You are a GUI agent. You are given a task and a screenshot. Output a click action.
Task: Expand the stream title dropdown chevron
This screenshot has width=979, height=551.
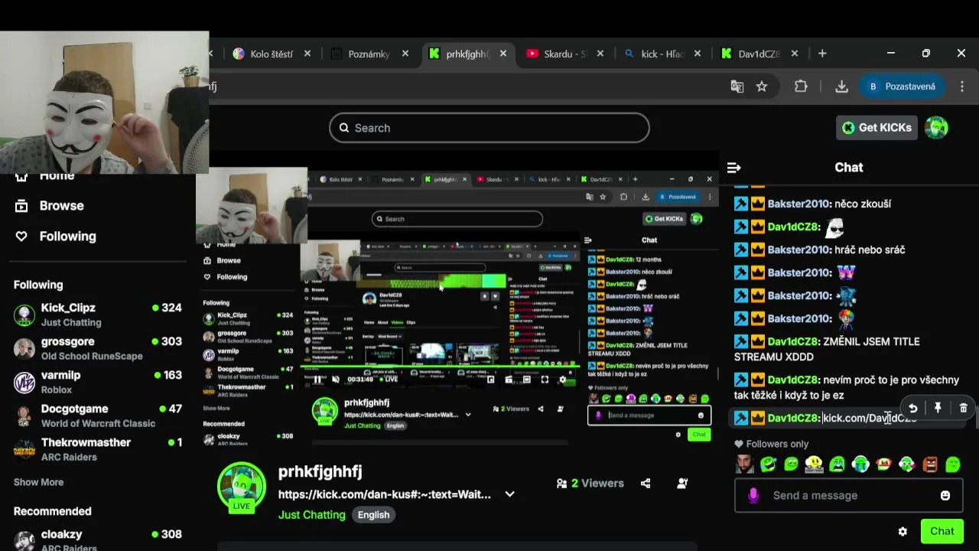[510, 494]
